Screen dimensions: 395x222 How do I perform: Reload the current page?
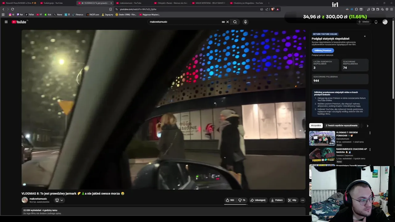point(13,9)
